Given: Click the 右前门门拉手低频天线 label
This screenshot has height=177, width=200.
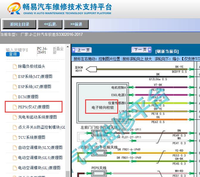Looking at the screenshot, I should [99, 147].
